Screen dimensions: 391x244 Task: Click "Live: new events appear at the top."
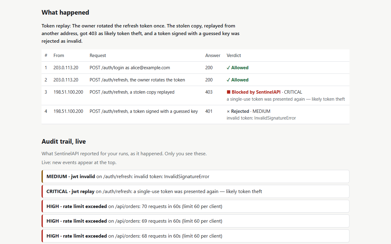coord(79,163)
